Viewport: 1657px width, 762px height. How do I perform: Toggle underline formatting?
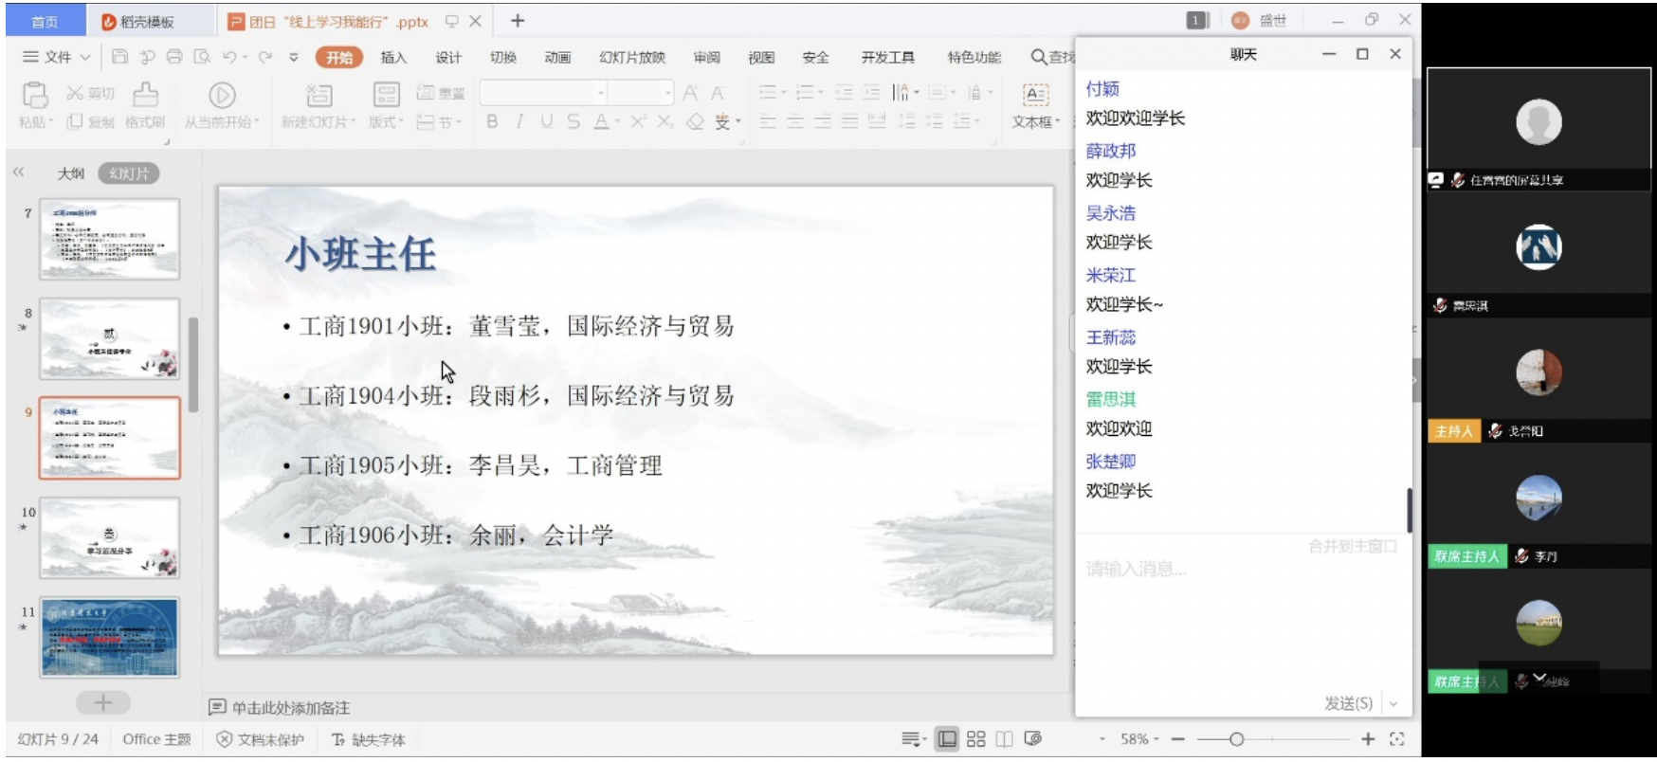coord(546,121)
